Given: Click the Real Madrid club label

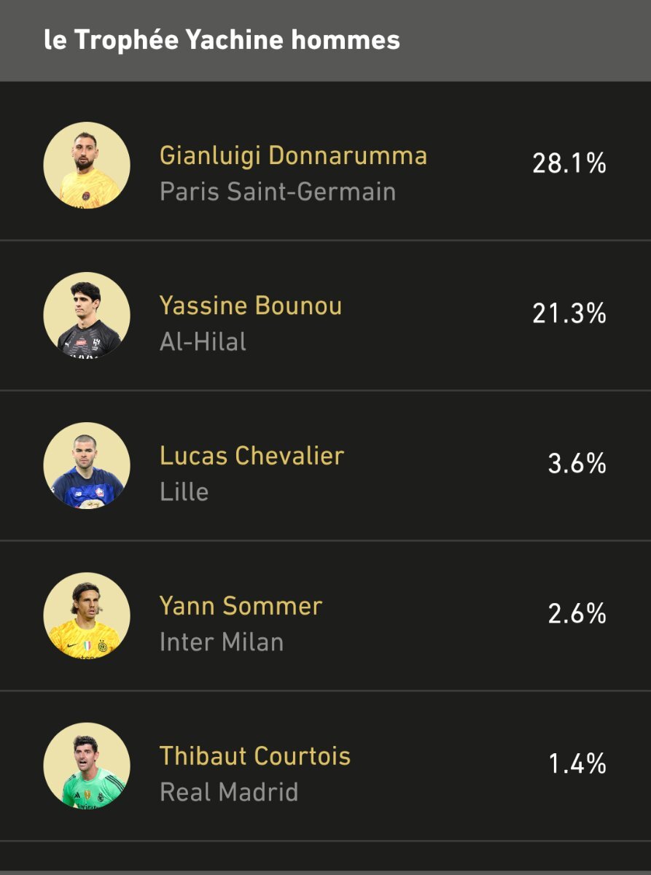Looking at the screenshot, I should (x=229, y=793).
